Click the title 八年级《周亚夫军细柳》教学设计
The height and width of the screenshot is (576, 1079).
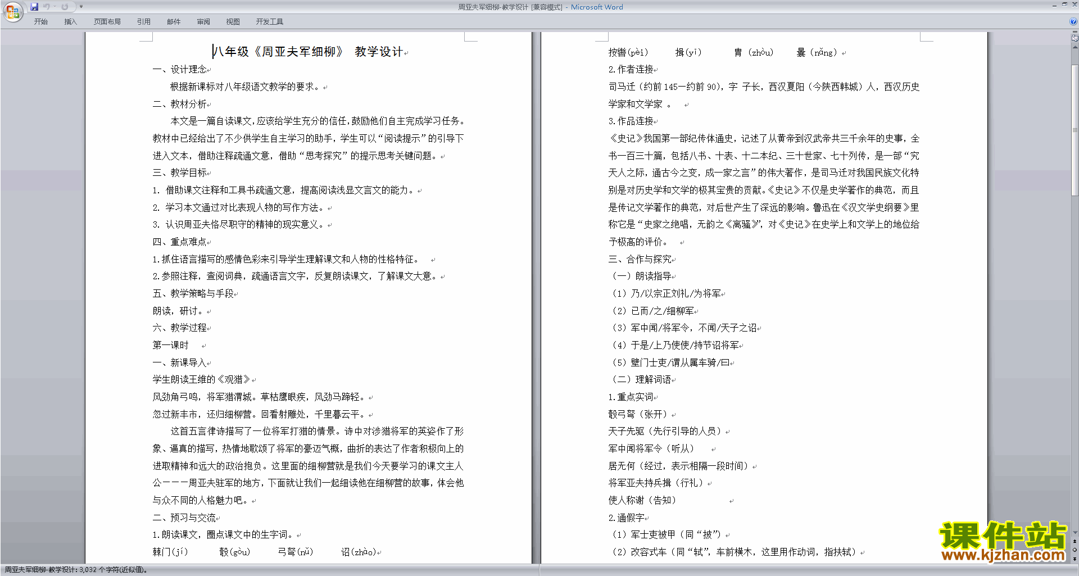308,52
